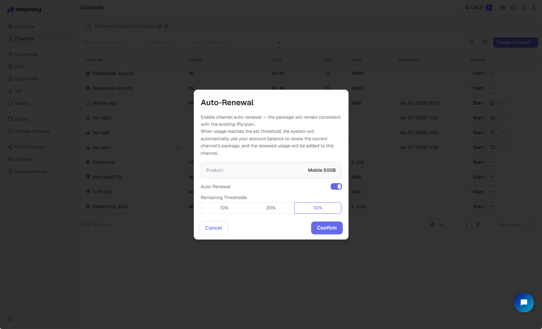542x329 pixels.
Task: Select the 20% remaining threshold
Action: pyautogui.click(x=271, y=208)
